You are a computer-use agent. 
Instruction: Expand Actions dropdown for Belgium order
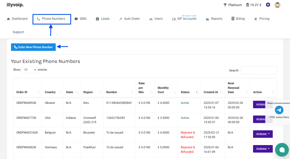tap(263, 134)
